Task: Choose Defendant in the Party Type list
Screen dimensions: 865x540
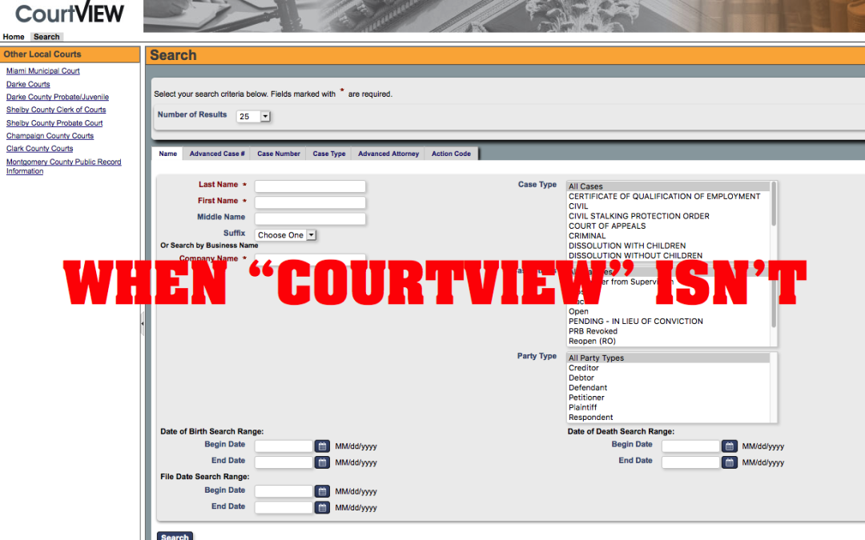Action: 587,388
